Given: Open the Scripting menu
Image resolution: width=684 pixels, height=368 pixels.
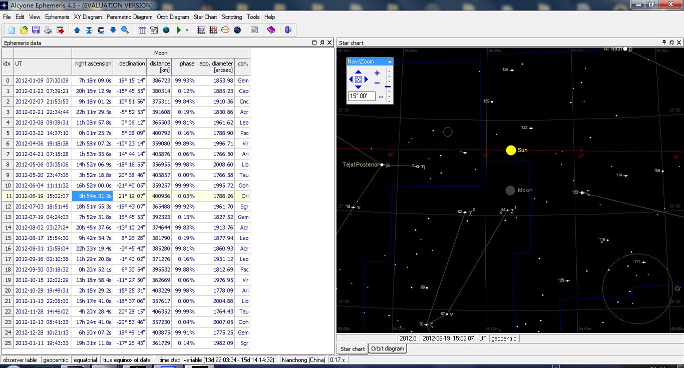Looking at the screenshot, I should point(232,17).
